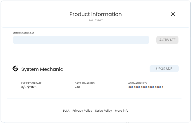The width and height of the screenshot is (191, 123).
Task: Open the Privacy Policy link
Action: 82,110
